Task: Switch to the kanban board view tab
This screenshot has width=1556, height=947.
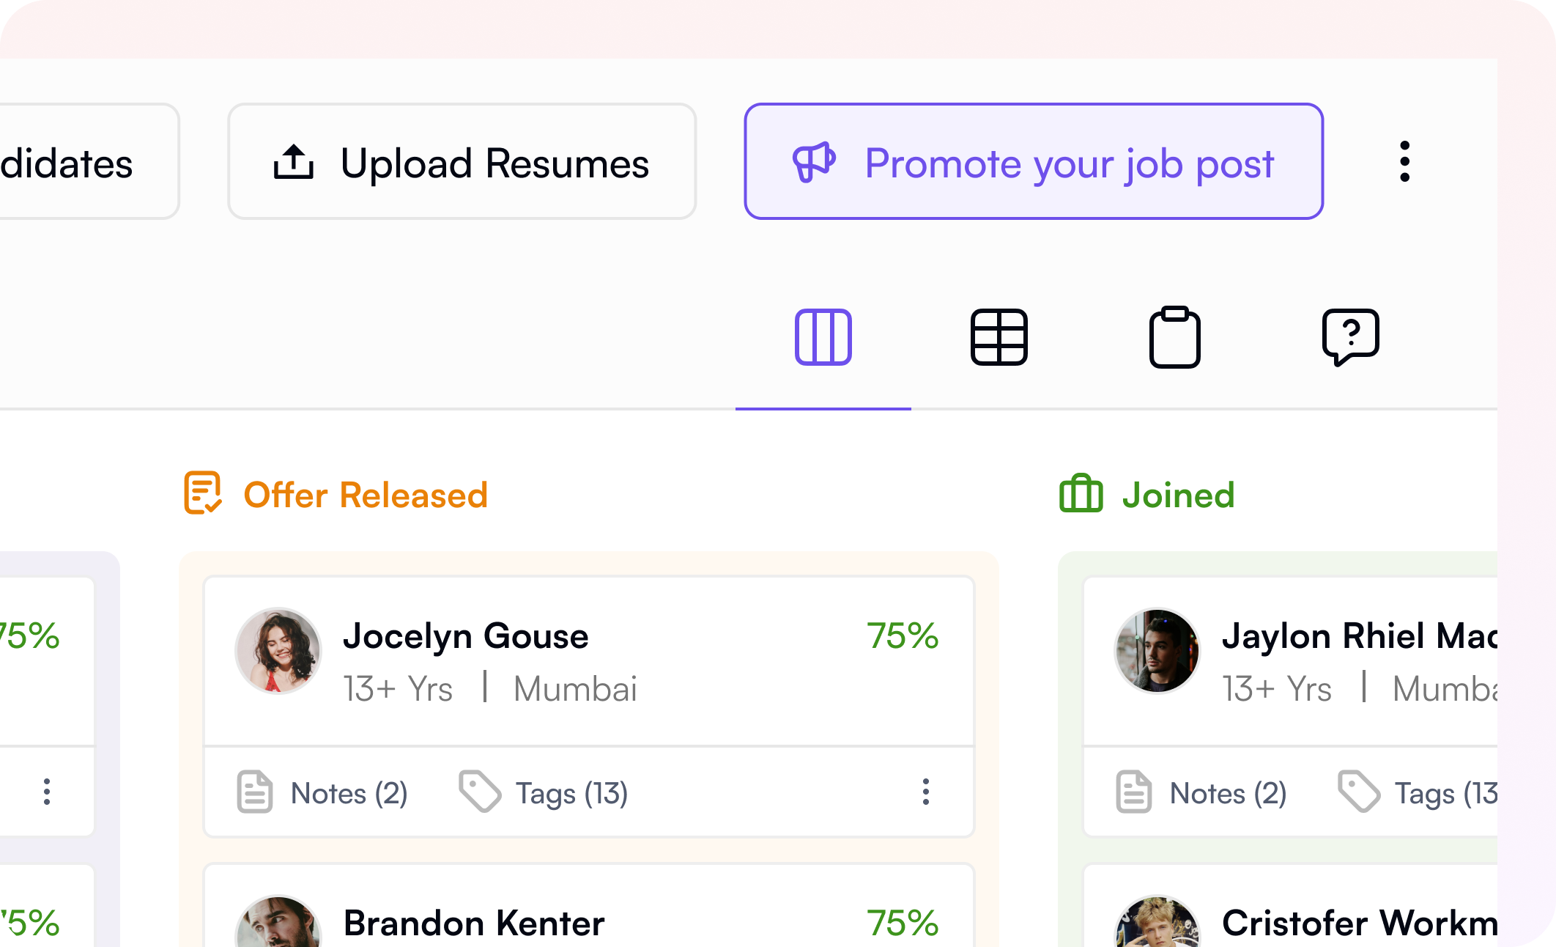Action: [x=823, y=337]
